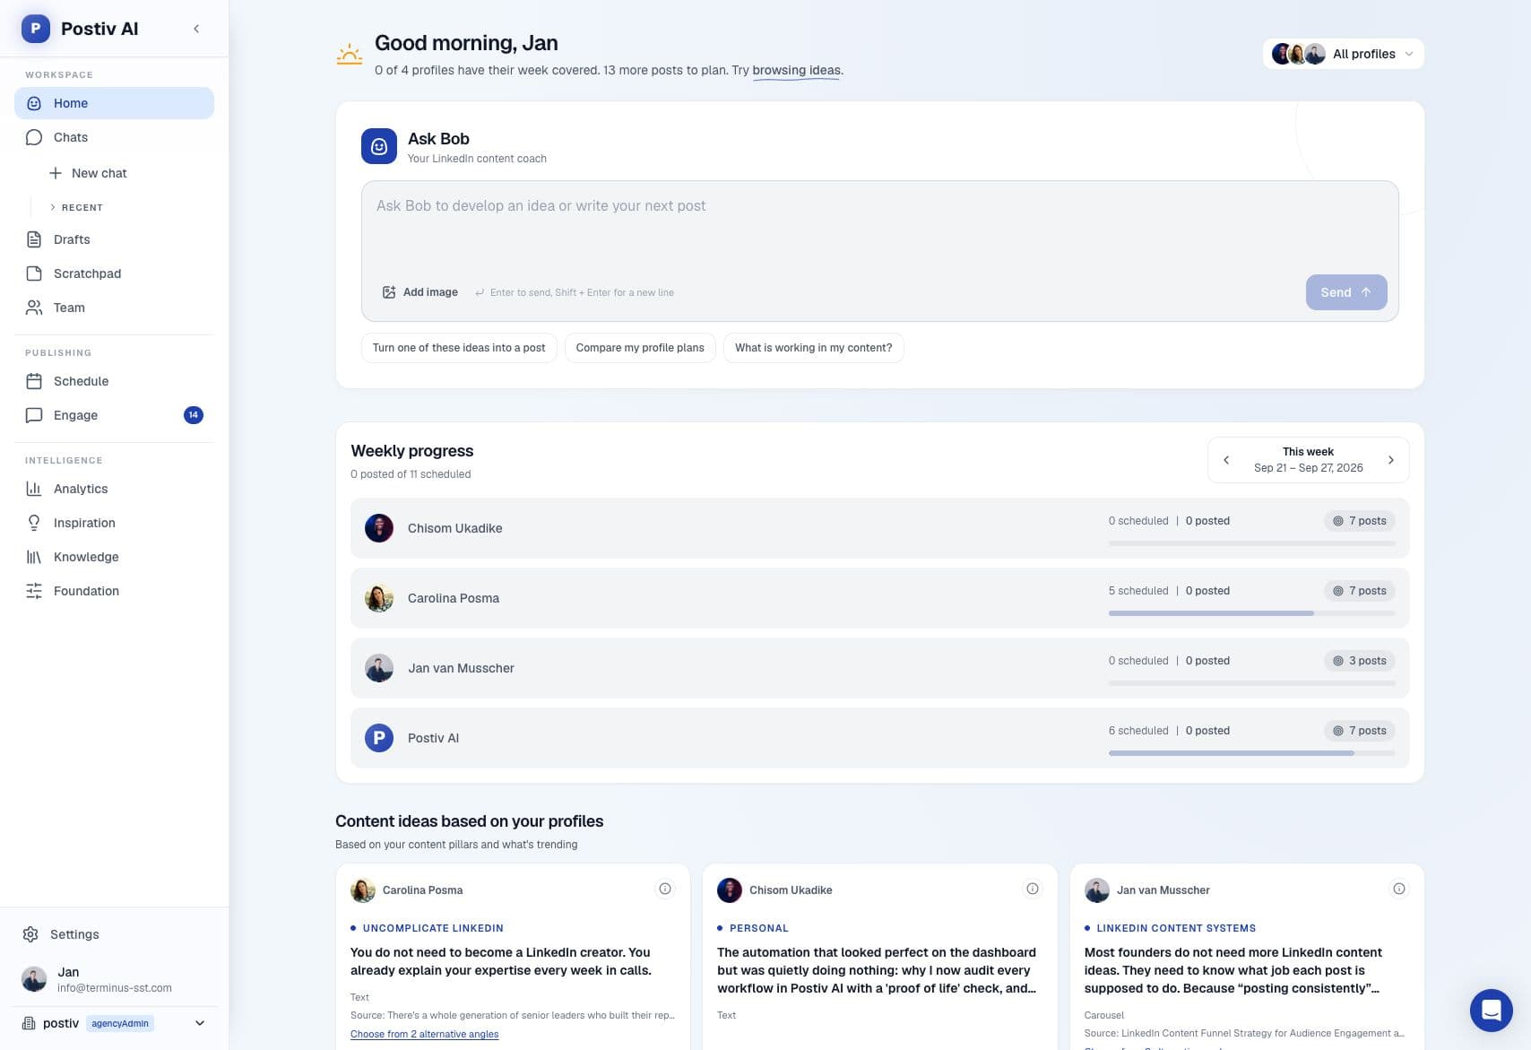Screen dimensions: 1531x1050
Task: Open the Scratchpad
Action: tap(114, 273)
